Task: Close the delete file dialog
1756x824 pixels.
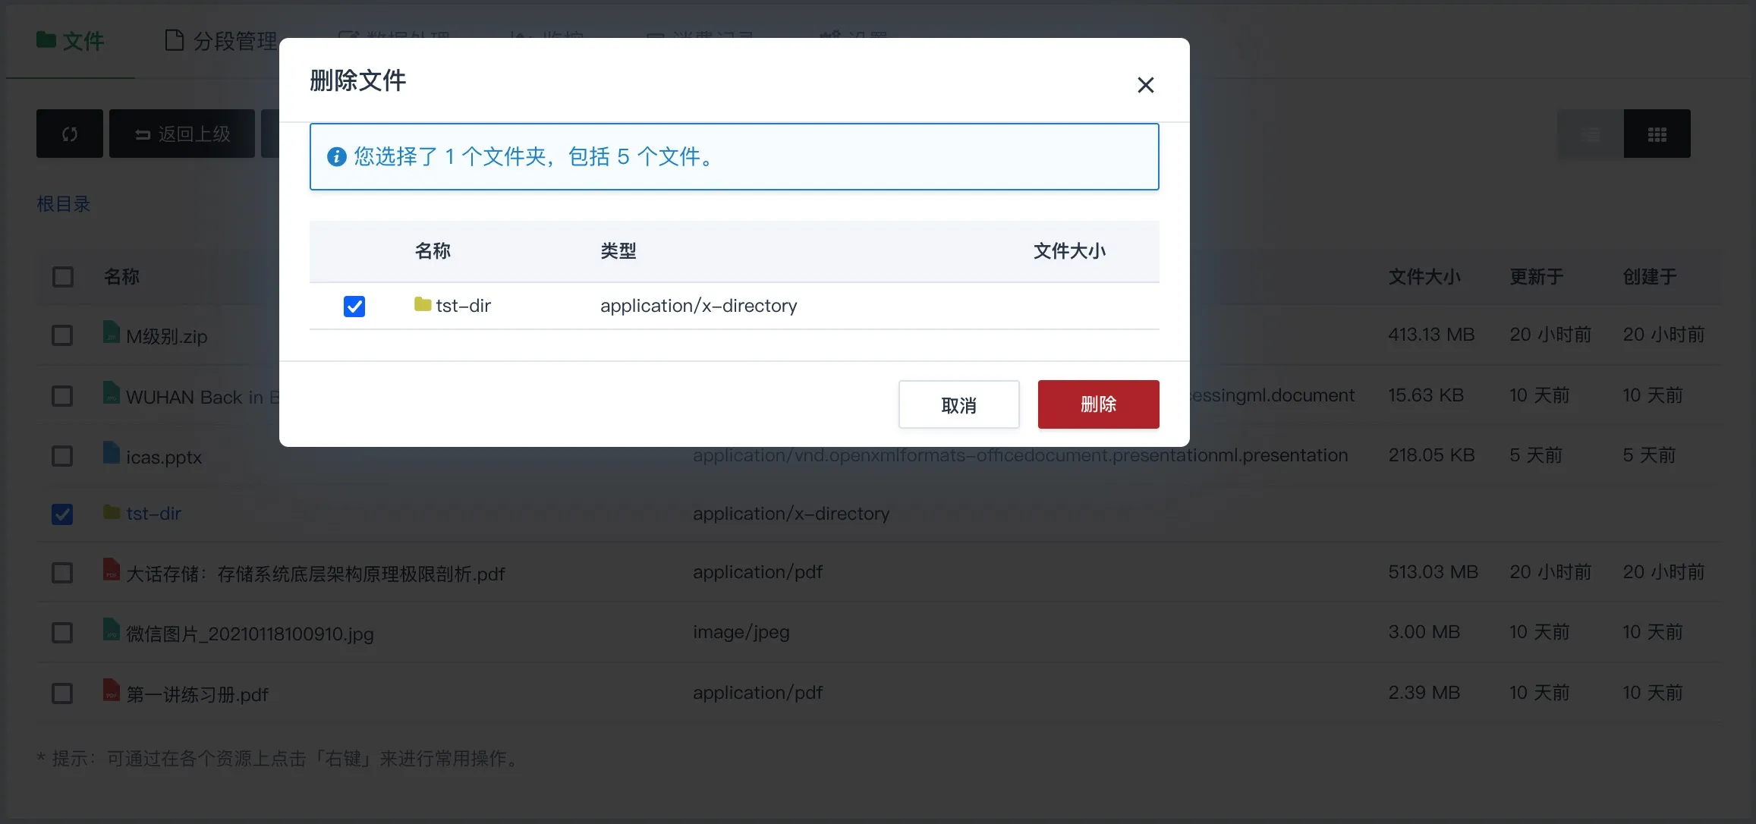Action: 1145,85
